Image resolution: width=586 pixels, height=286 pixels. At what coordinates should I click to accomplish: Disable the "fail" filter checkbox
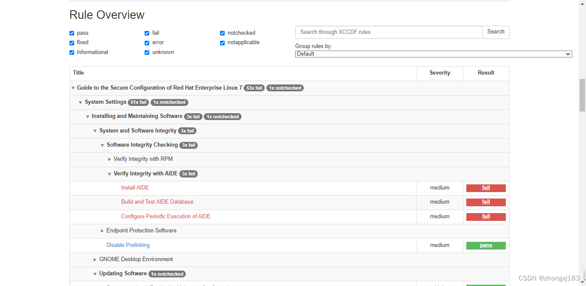point(147,33)
